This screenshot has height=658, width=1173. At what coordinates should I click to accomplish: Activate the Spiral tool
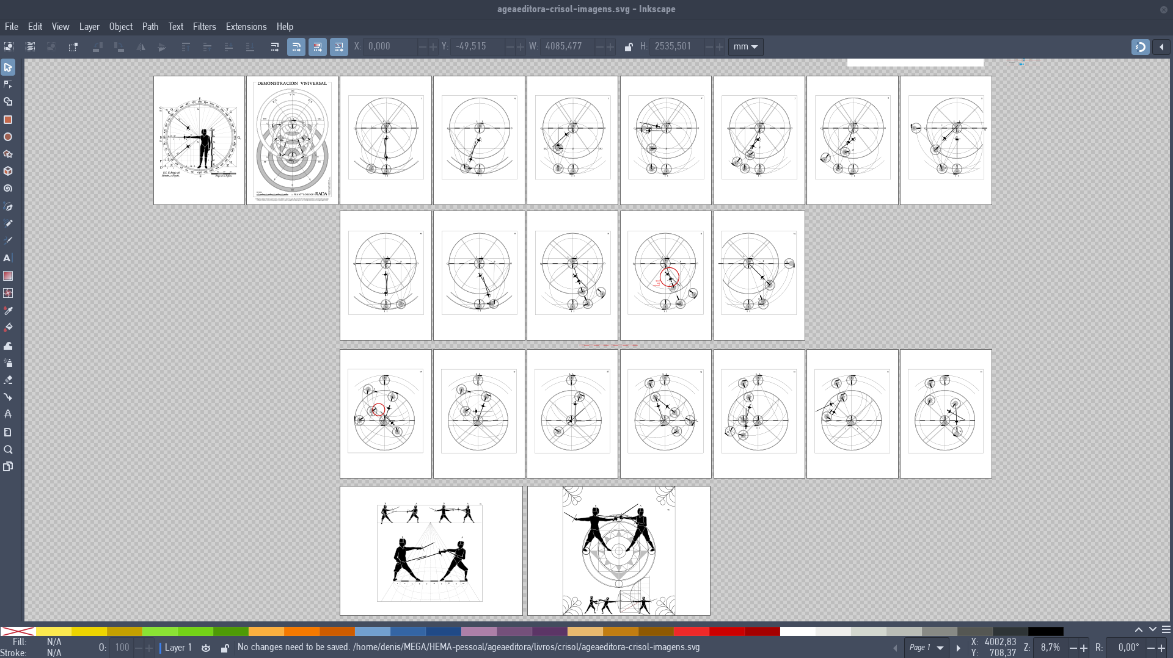tap(8, 189)
